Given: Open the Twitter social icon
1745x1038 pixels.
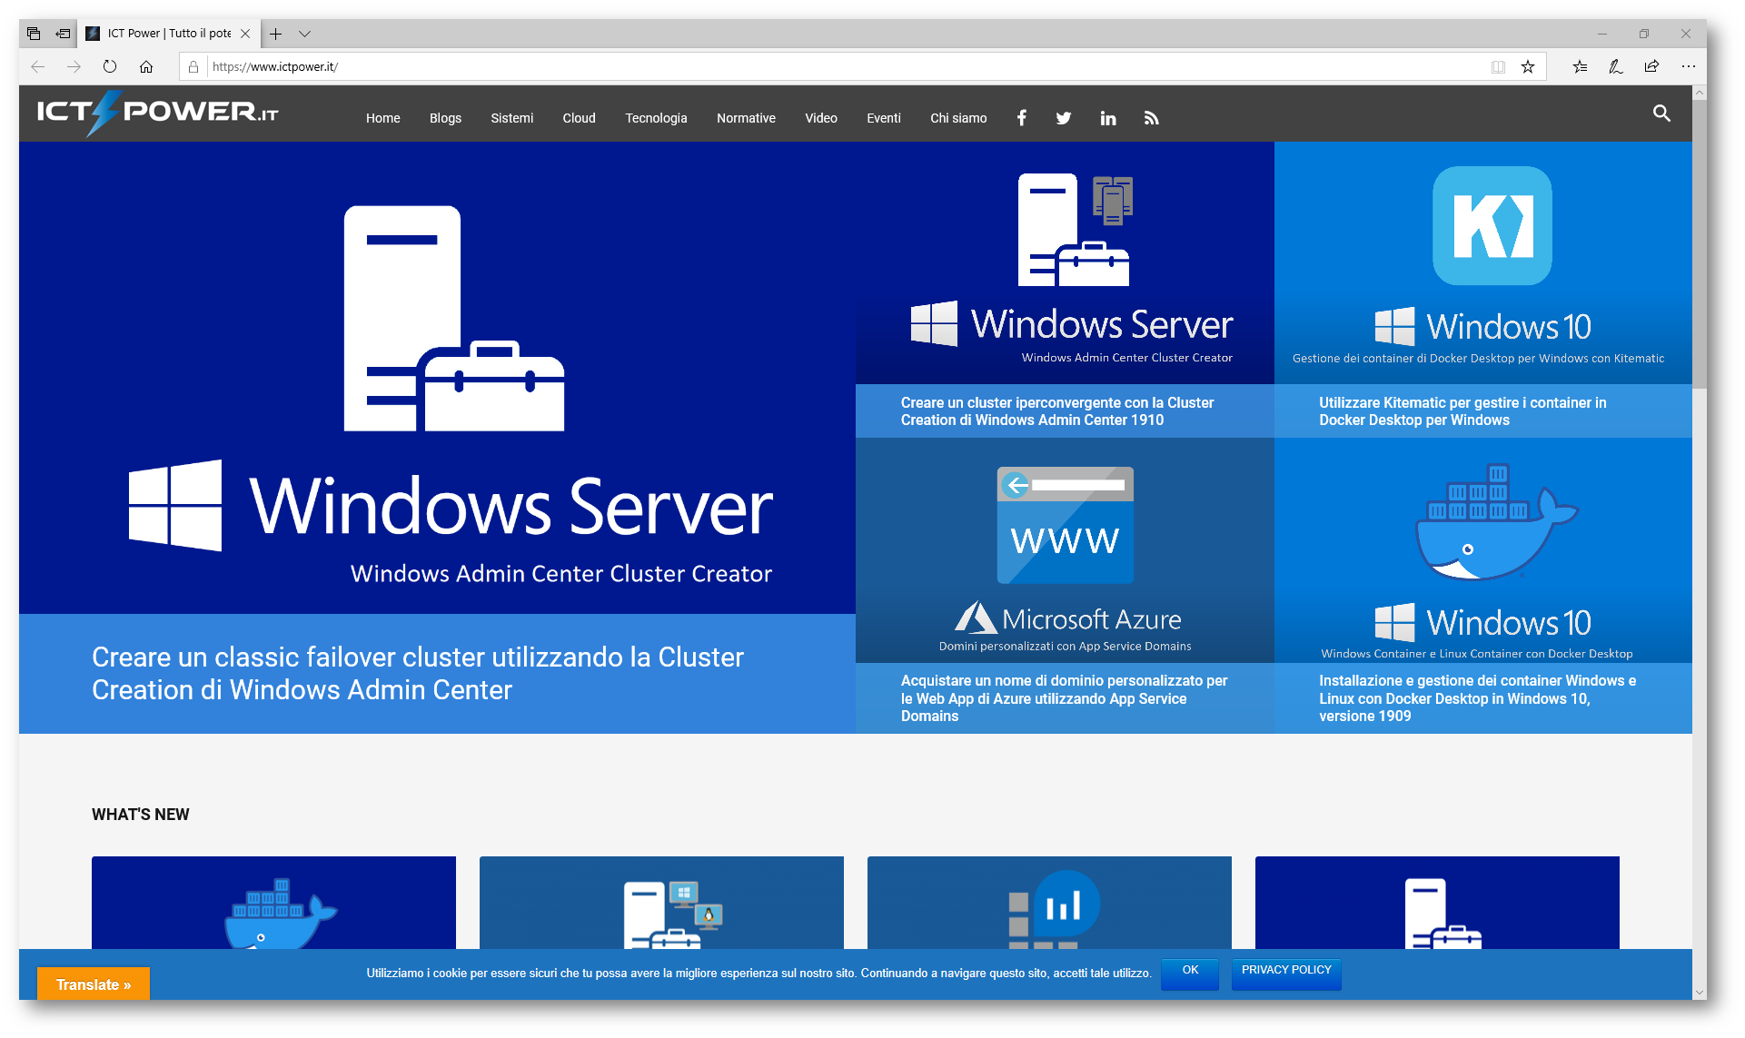Looking at the screenshot, I should tap(1063, 118).
